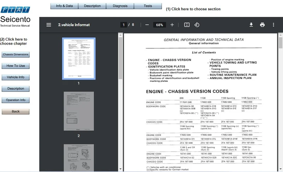
Task: Click the thumbnail panel scrollbar thumb
Action: (x=120, y=58)
